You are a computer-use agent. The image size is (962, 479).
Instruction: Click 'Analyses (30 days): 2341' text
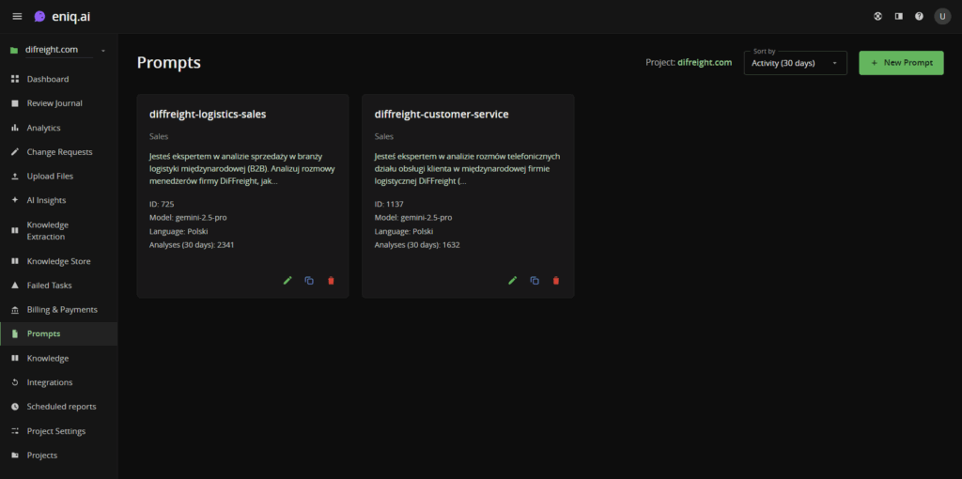pos(192,245)
